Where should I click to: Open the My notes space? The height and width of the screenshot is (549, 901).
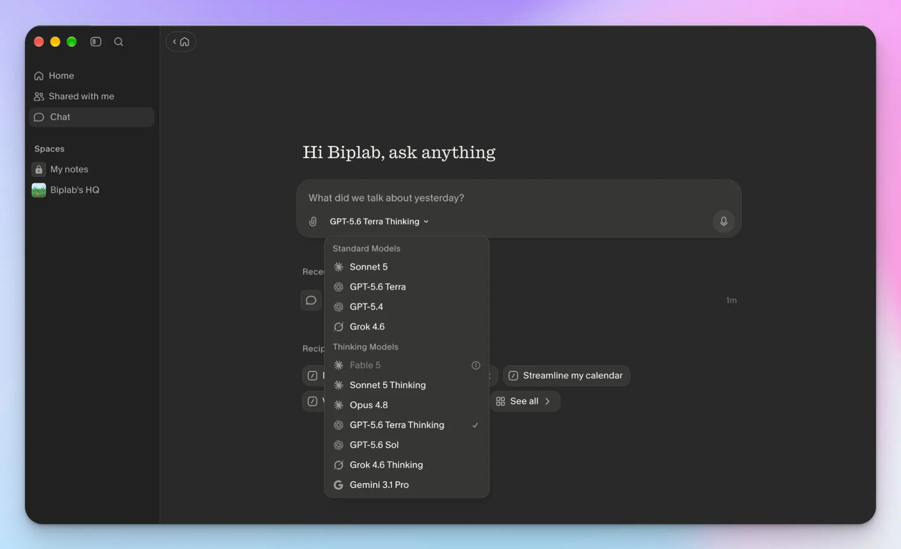[x=92, y=169]
